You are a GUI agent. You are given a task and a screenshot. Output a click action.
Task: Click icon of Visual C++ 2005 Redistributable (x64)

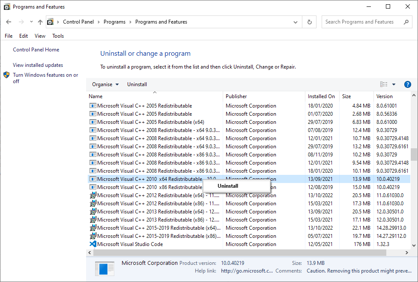93,122
